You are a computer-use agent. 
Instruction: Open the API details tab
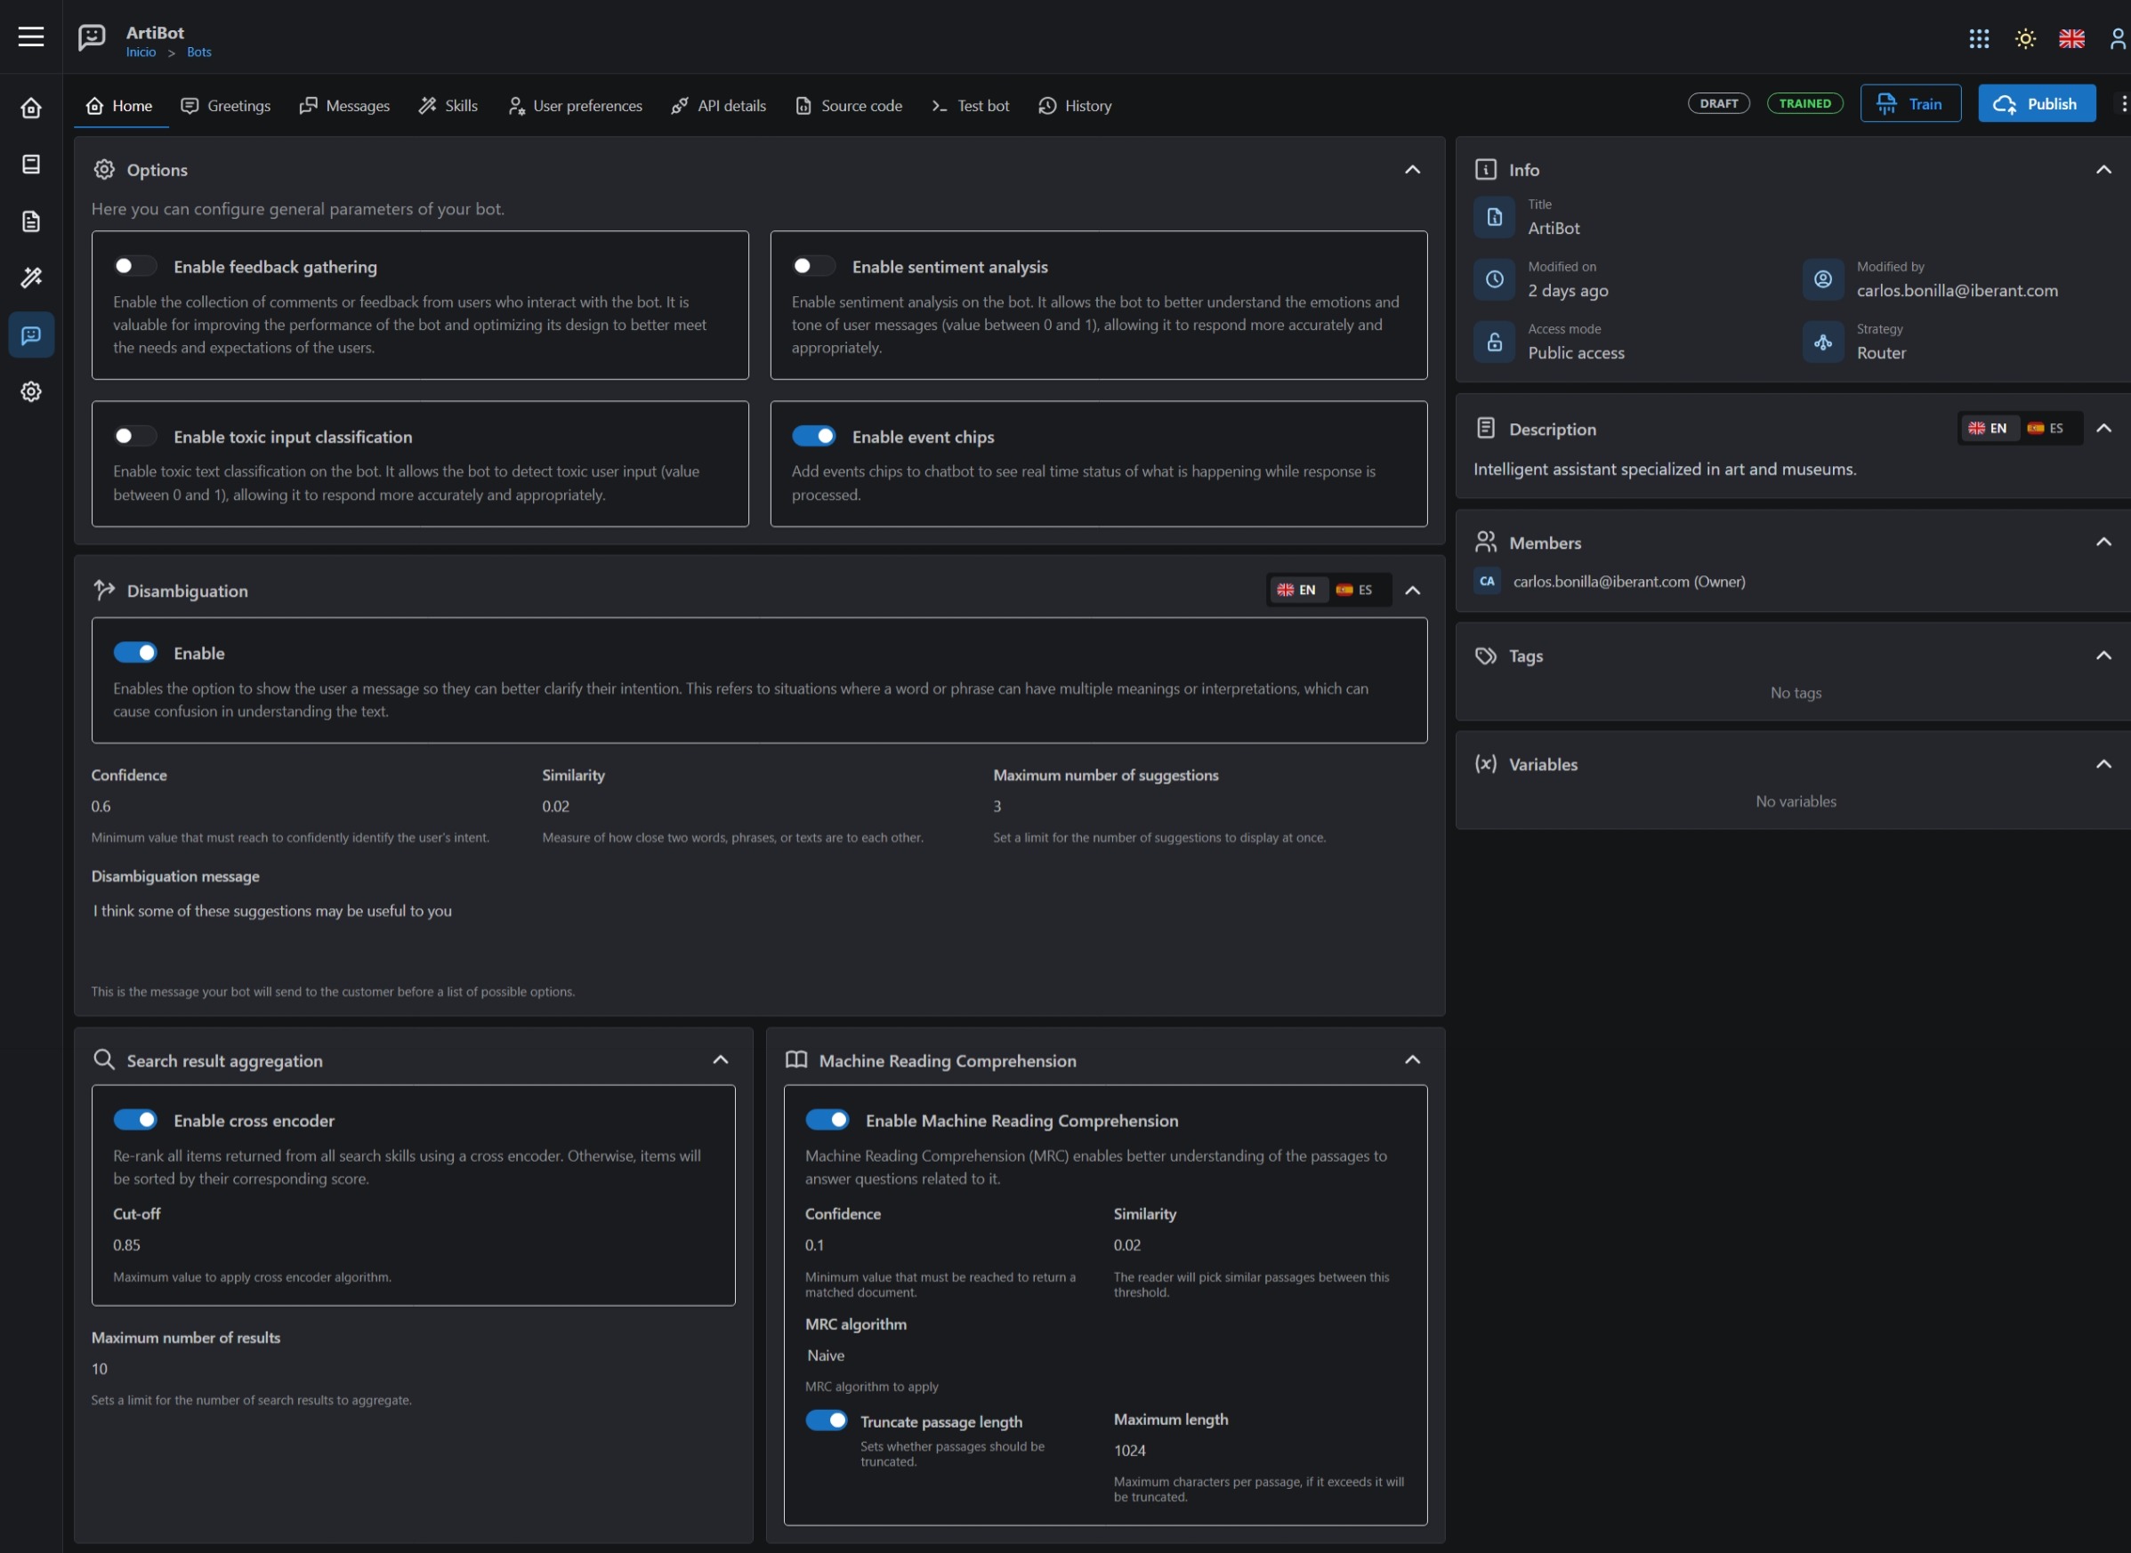click(718, 105)
